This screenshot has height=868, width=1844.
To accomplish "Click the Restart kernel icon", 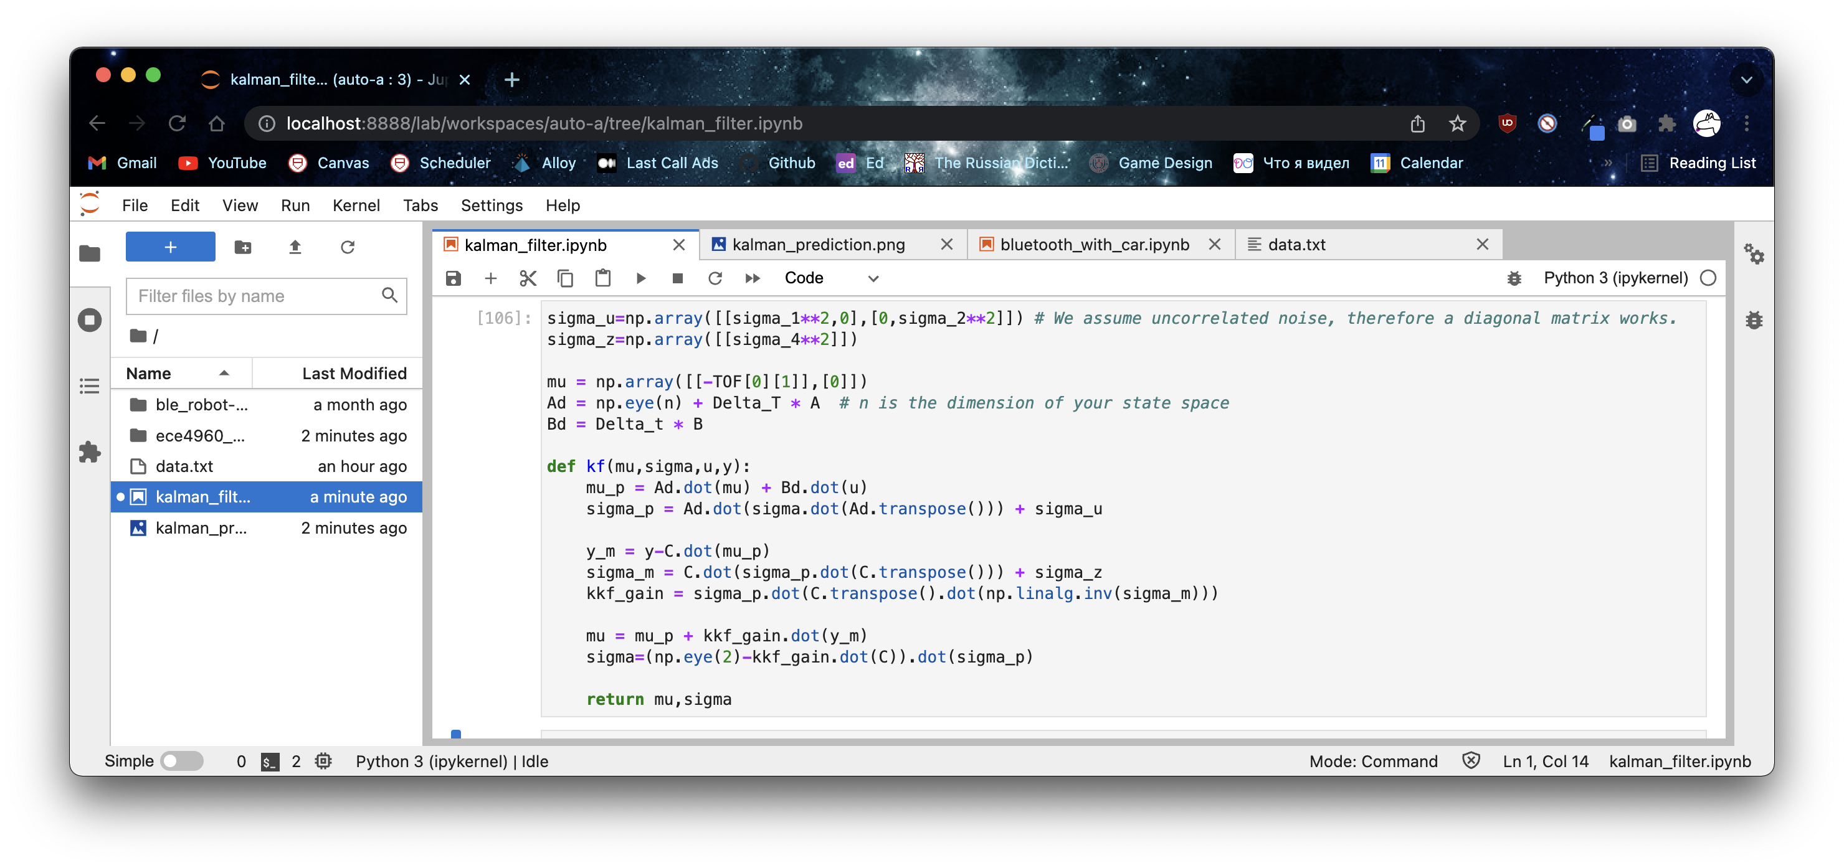I will tap(715, 278).
